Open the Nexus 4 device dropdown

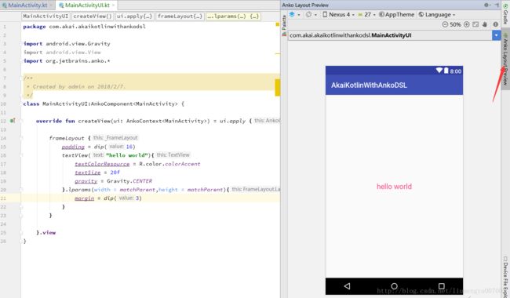click(x=339, y=15)
